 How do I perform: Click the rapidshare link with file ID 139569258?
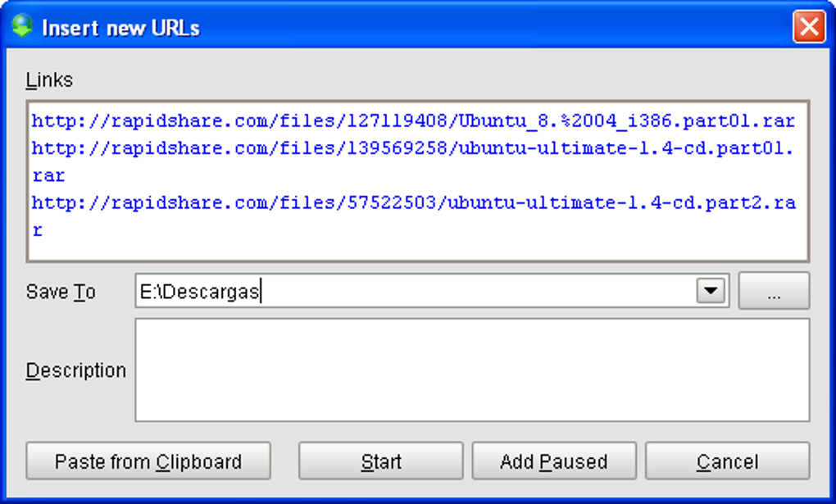413,149
